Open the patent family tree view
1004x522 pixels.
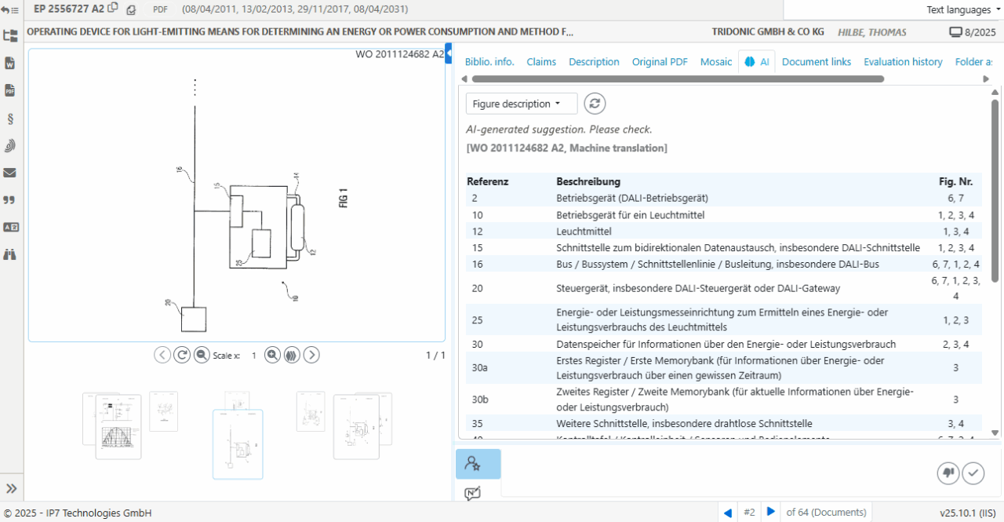click(9, 35)
